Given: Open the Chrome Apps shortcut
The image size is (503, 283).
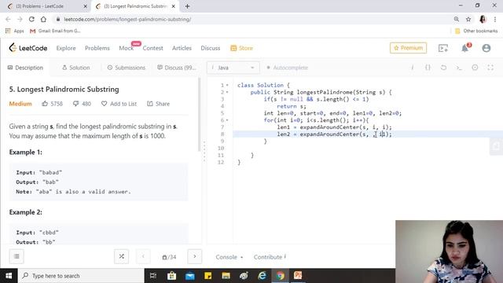Looking at the screenshot, I should 14,31.
